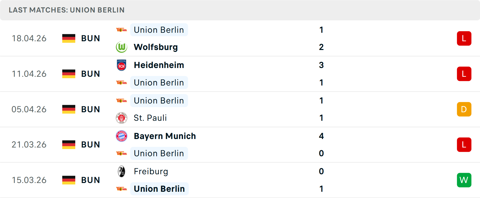Expand the Heidenheim match details
This screenshot has width=480, height=198.
(240, 74)
